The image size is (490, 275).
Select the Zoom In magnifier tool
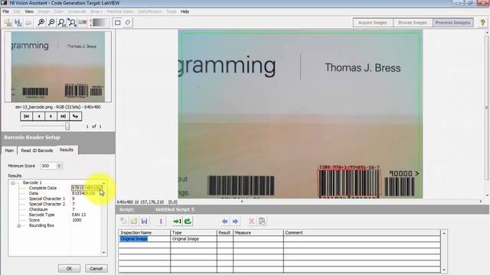[41, 22]
